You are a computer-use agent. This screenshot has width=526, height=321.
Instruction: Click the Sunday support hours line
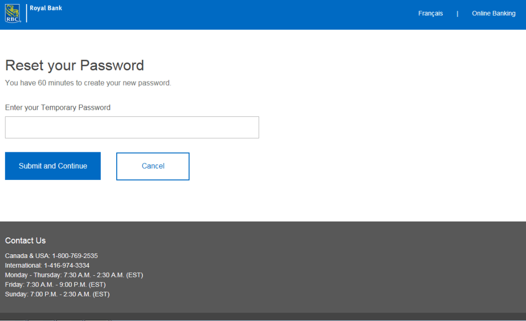57,294
